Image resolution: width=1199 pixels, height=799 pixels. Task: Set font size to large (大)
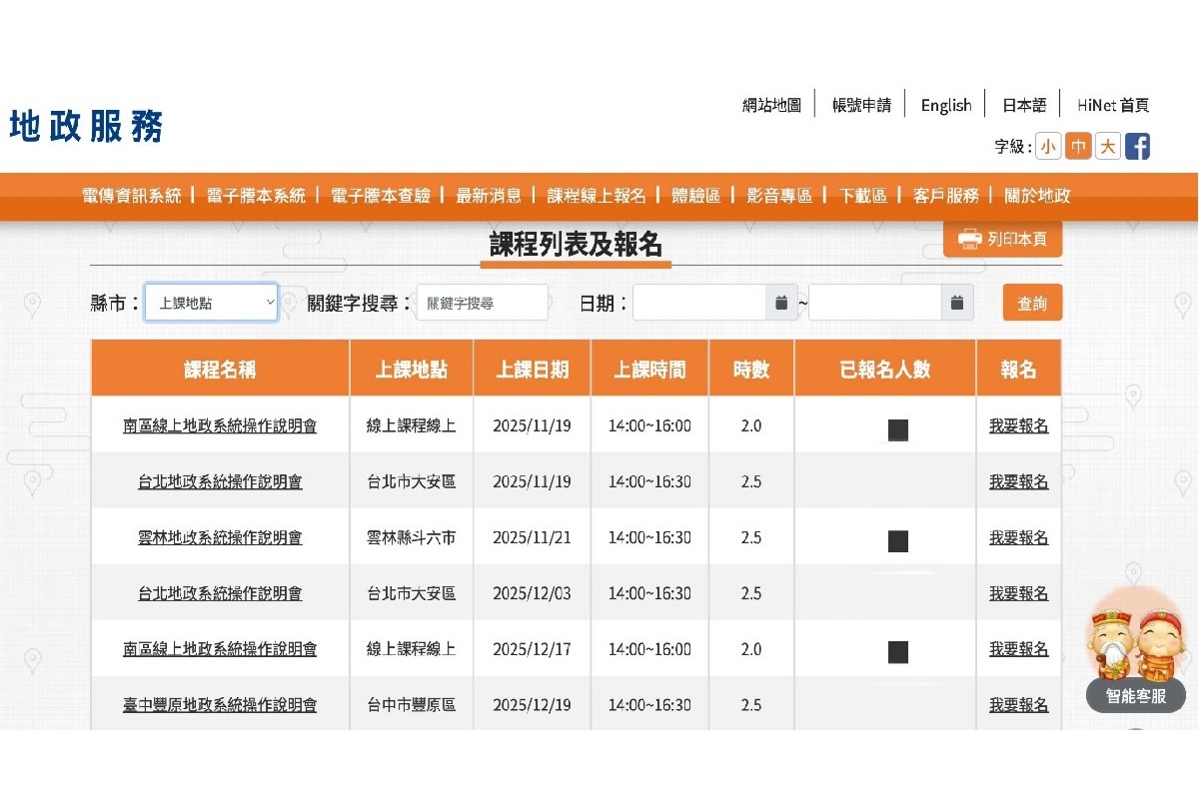tap(1108, 147)
